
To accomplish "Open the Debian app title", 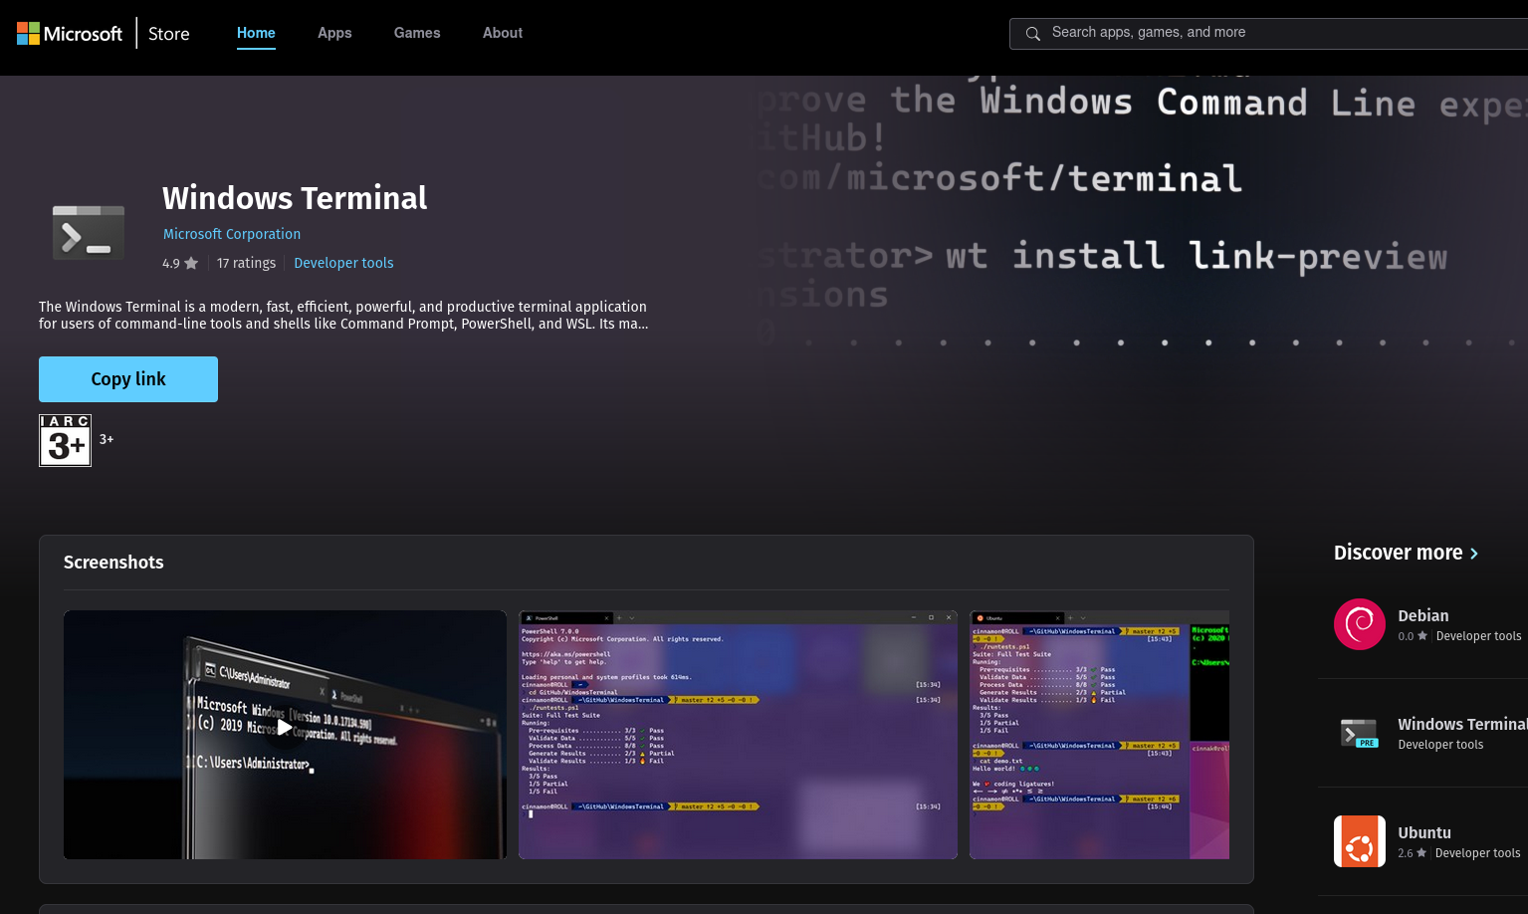I will click(x=1423, y=615).
